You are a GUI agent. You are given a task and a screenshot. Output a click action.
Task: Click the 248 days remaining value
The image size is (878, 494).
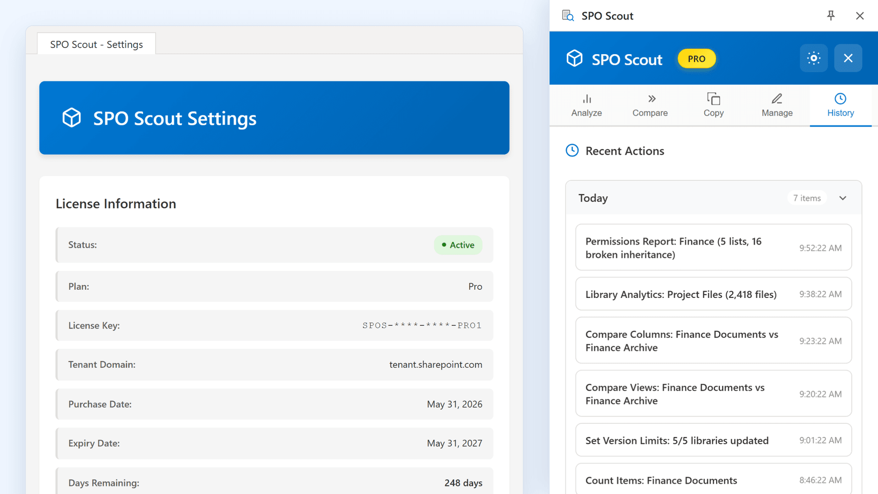tap(463, 483)
